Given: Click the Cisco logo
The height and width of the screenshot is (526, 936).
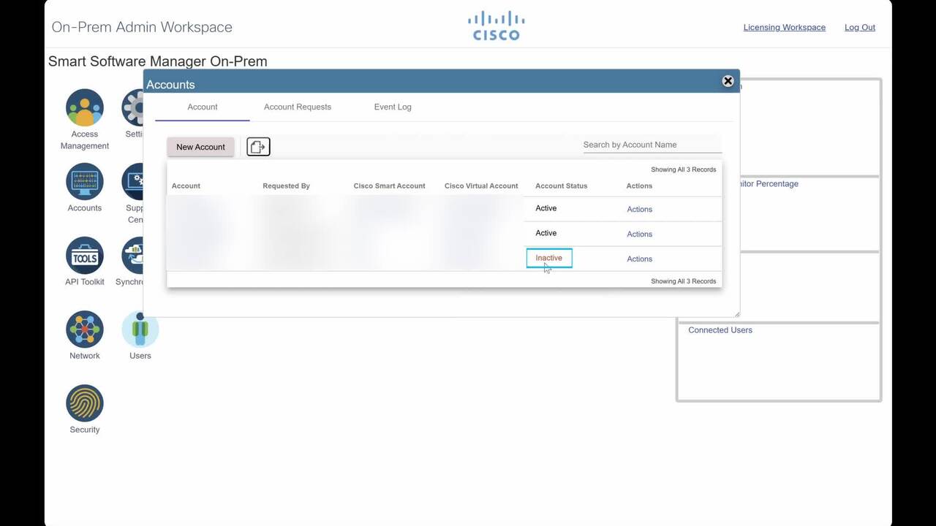Looking at the screenshot, I should 496,26.
